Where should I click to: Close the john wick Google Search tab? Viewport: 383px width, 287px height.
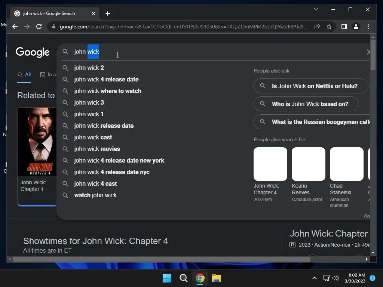click(x=93, y=13)
